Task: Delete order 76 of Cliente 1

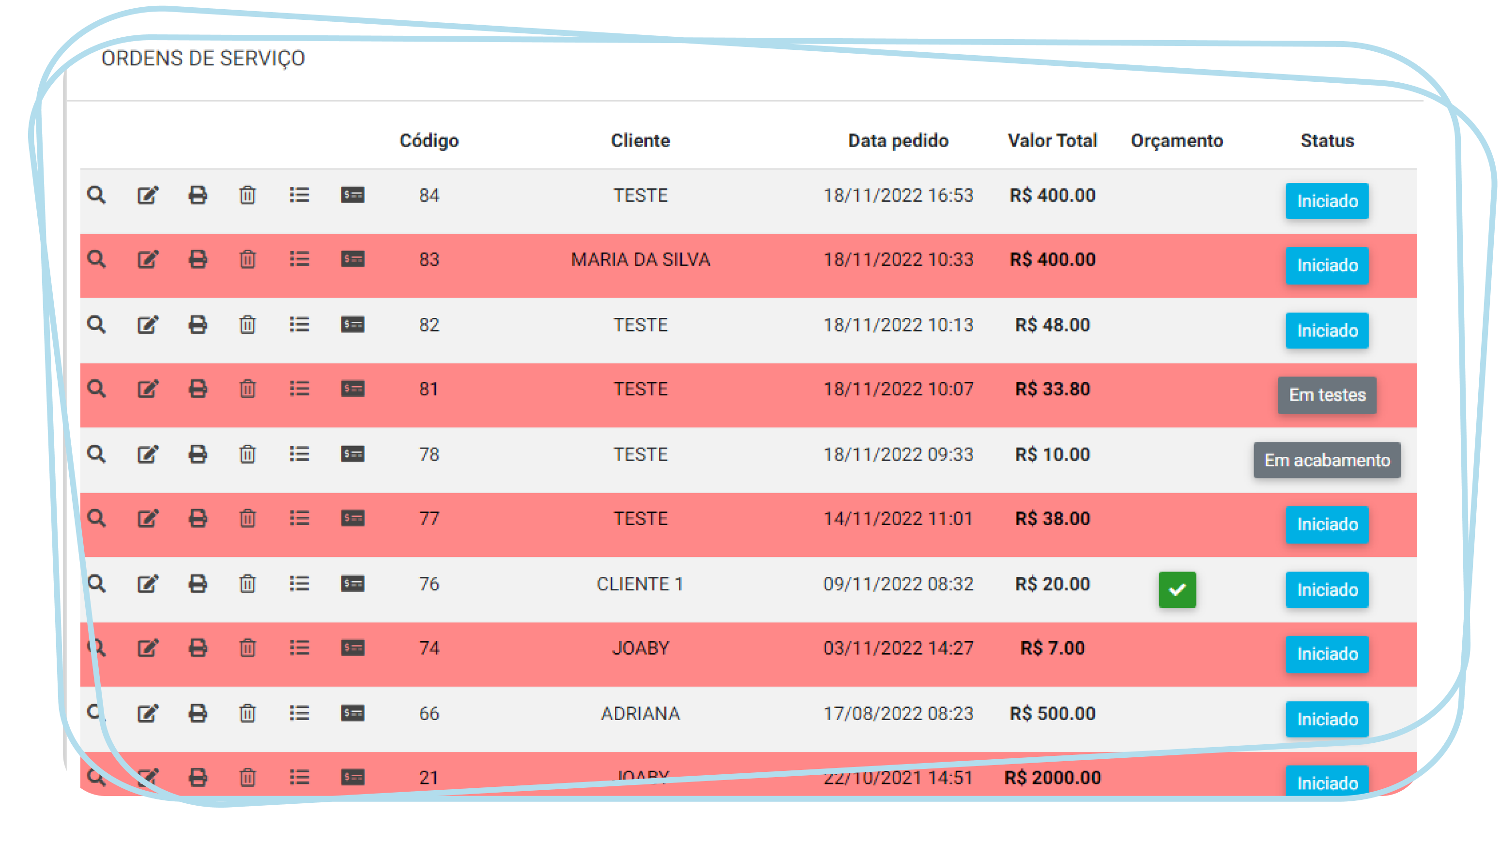Action: (247, 584)
